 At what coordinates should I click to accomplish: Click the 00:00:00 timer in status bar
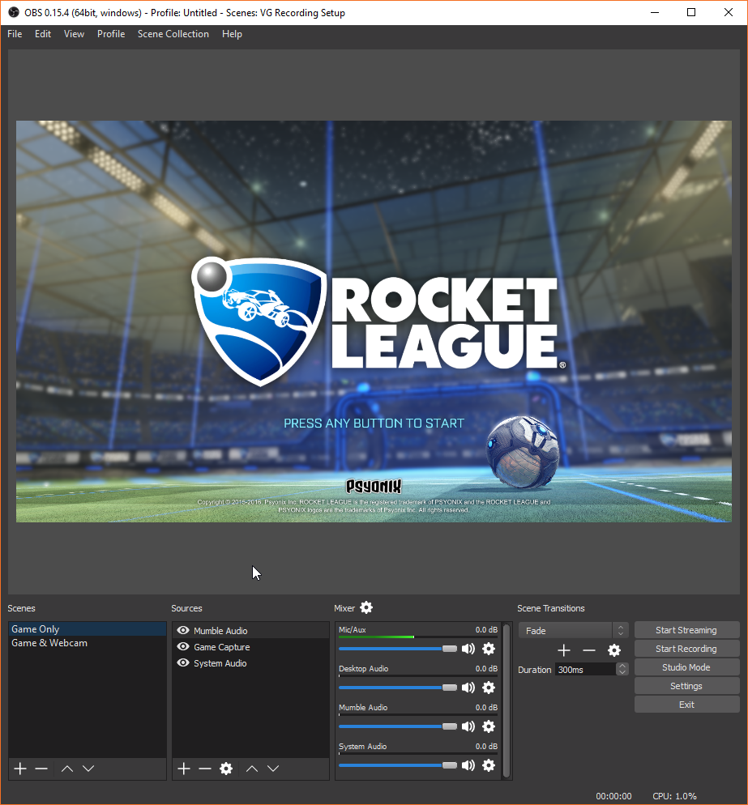click(x=613, y=796)
